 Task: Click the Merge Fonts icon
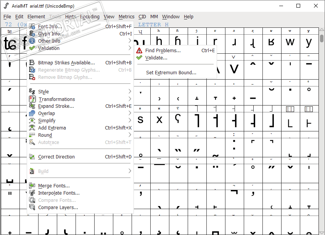(x=32, y=185)
